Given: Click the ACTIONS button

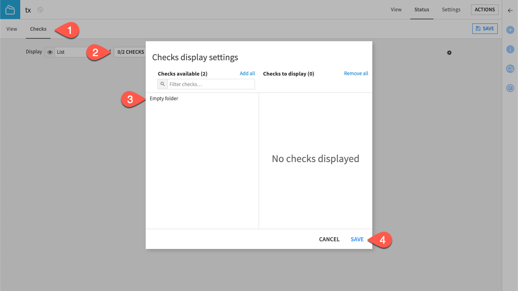Looking at the screenshot, I should tap(484, 9).
